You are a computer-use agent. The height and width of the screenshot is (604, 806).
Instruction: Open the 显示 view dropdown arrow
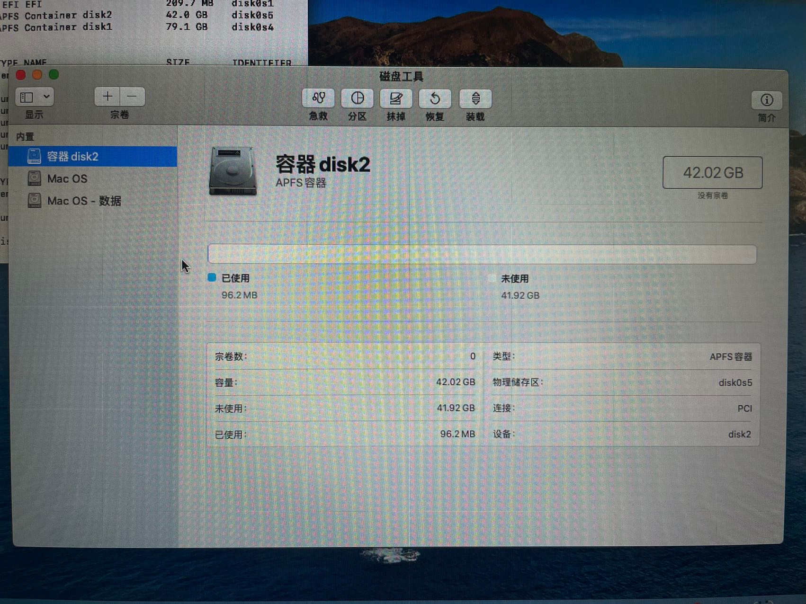[46, 97]
